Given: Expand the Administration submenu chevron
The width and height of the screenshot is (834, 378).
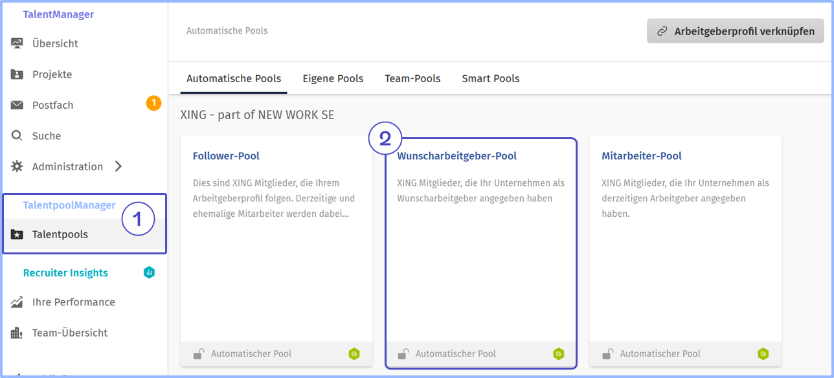Looking at the screenshot, I should pyautogui.click(x=118, y=167).
